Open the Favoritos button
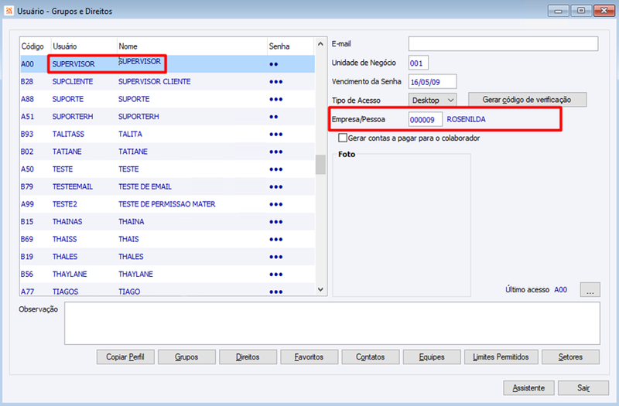 pos(309,357)
